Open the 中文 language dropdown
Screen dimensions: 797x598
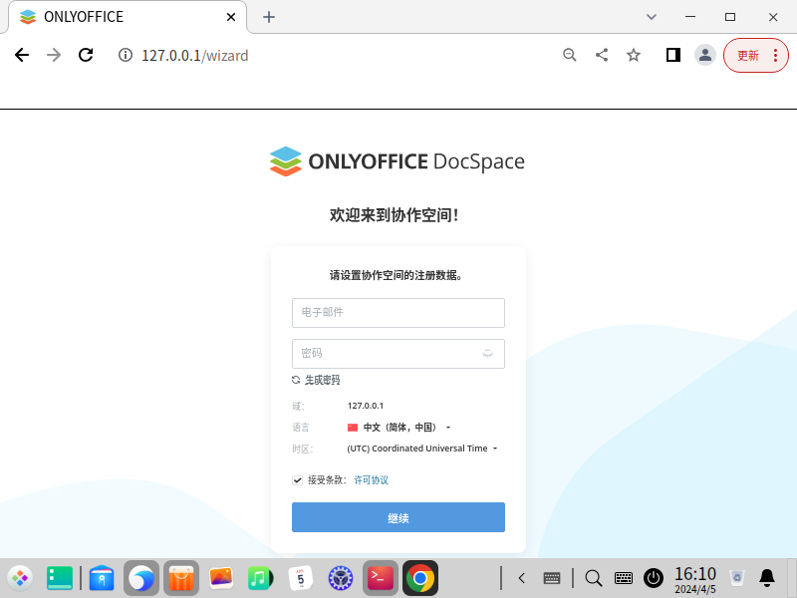[399, 428]
